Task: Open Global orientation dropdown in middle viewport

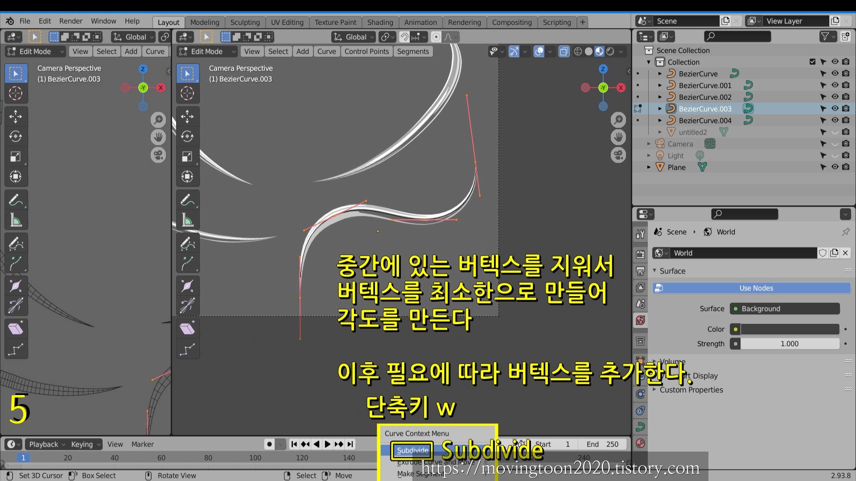Action: 354,37
